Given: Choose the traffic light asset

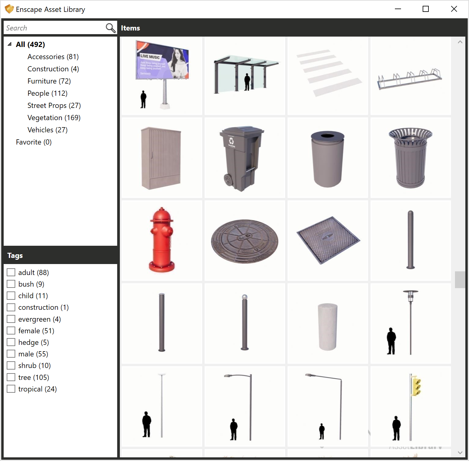Looking at the screenshot, I should point(410,406).
